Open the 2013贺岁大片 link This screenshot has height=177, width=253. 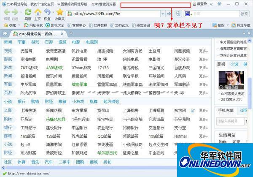coord(231,100)
